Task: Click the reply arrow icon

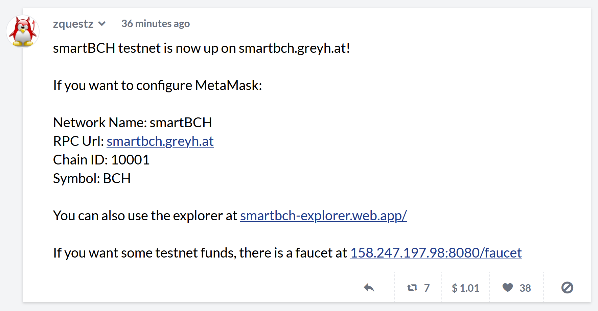Action: click(x=369, y=288)
